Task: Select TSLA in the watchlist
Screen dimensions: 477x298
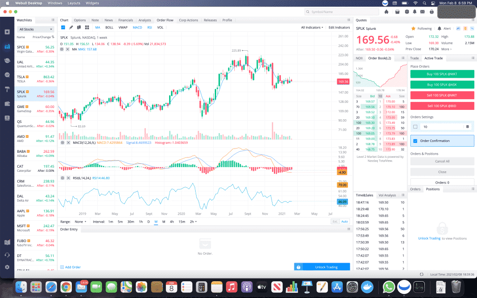Action: [x=35, y=79]
